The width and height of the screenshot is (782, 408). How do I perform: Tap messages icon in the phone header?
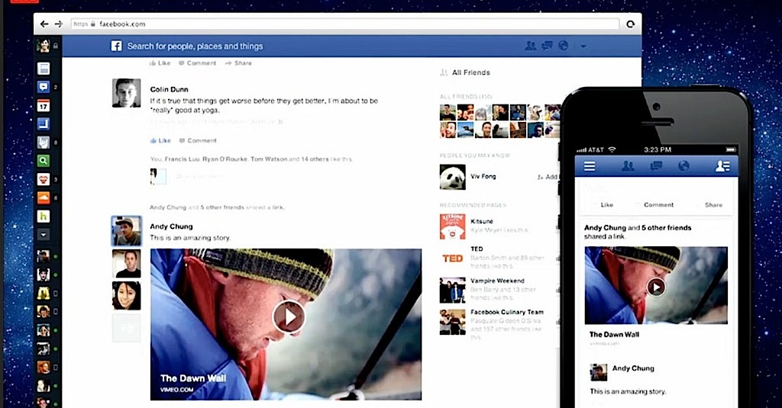pos(656,166)
